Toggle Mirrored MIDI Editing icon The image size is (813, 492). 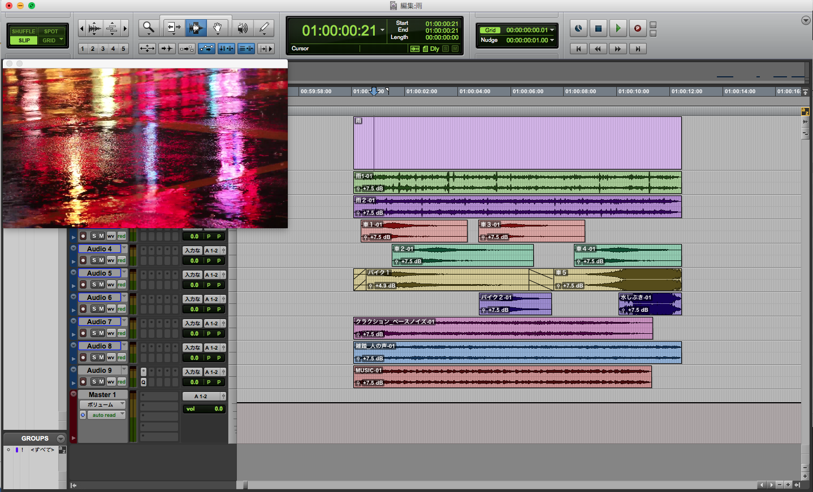187,49
